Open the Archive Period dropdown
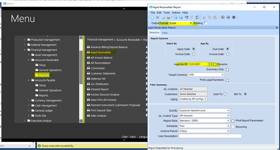Image resolution: width=280 pixels, height=150 pixels. [228, 131]
